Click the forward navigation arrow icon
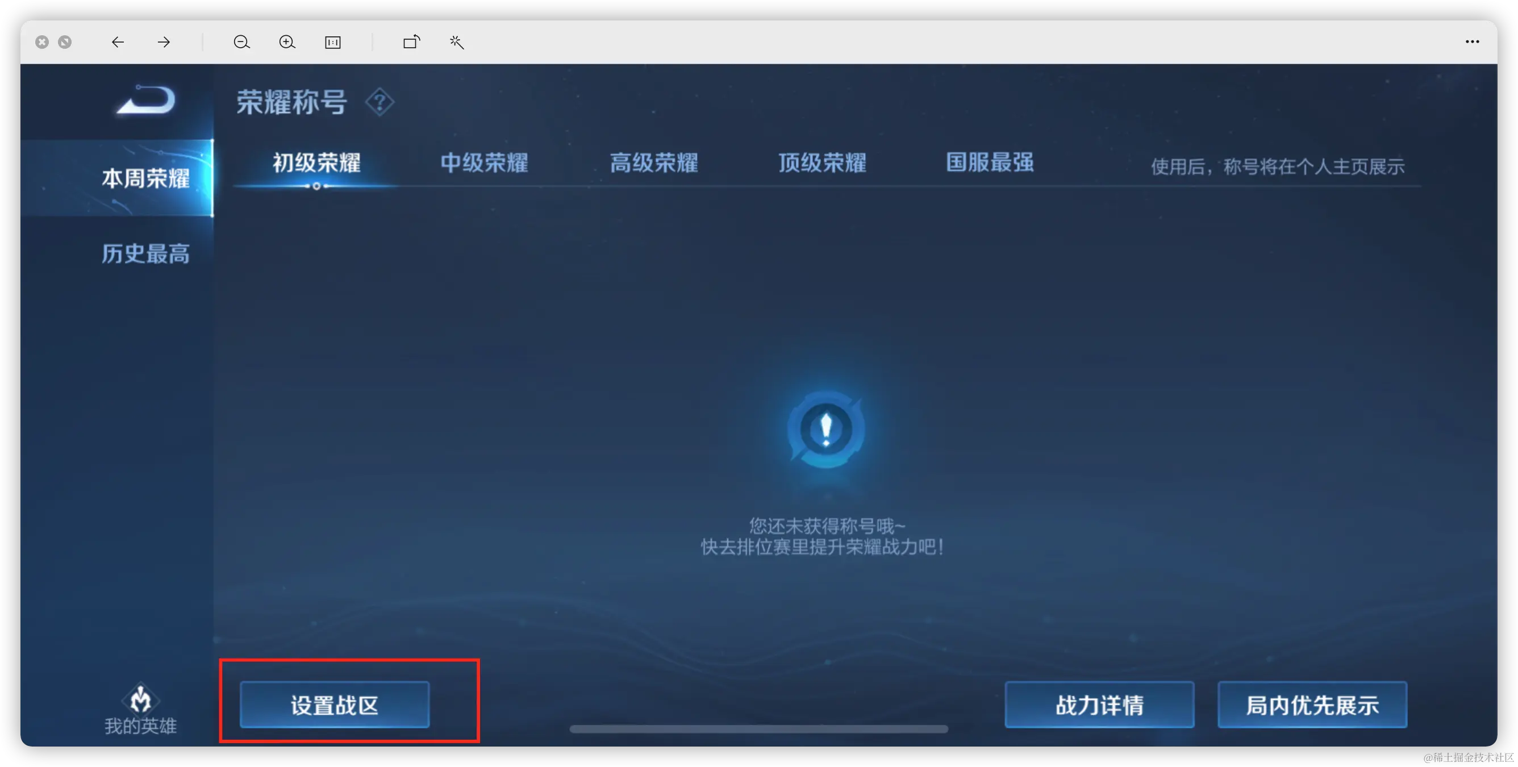The image size is (1518, 767). coord(164,42)
